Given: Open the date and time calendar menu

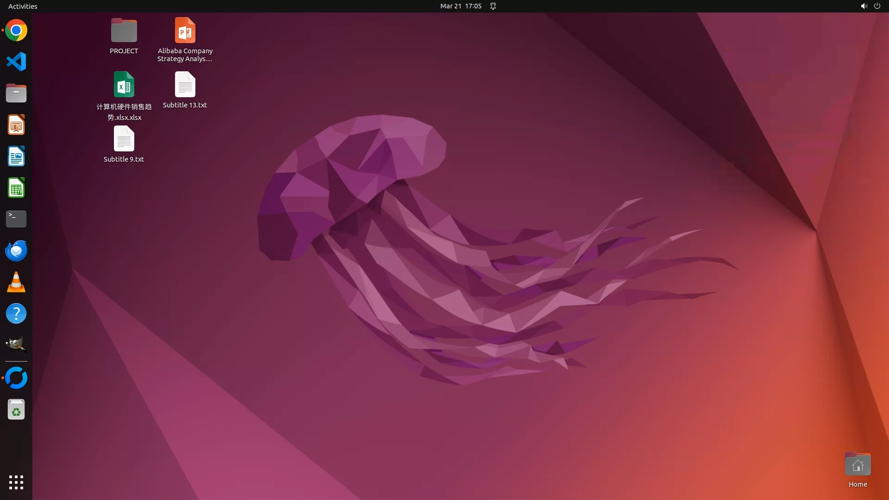Looking at the screenshot, I should tap(460, 6).
